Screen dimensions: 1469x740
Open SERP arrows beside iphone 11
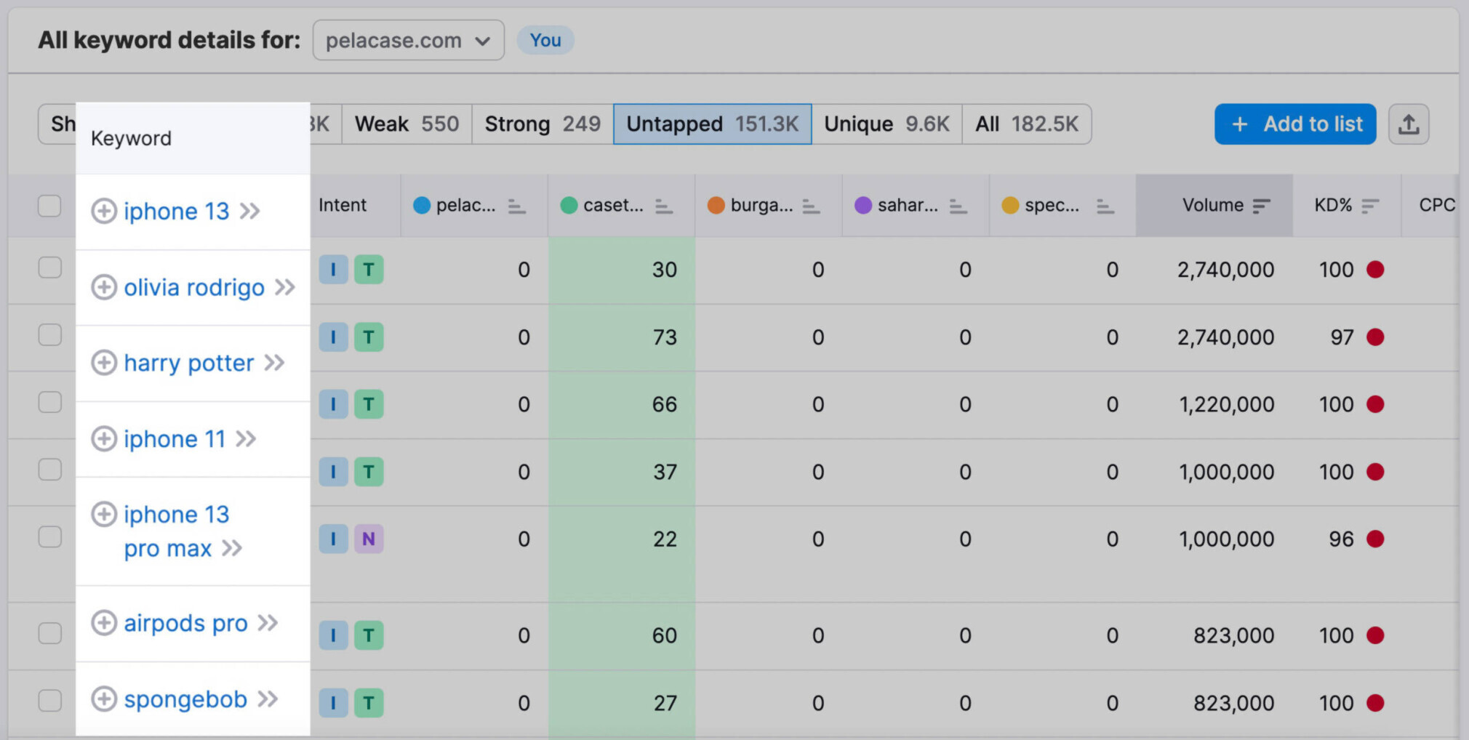pyautogui.click(x=246, y=439)
